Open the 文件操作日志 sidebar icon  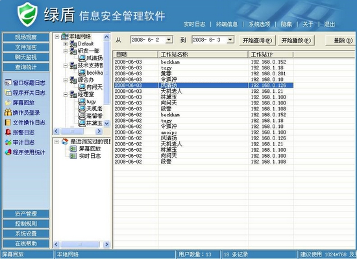(8, 123)
